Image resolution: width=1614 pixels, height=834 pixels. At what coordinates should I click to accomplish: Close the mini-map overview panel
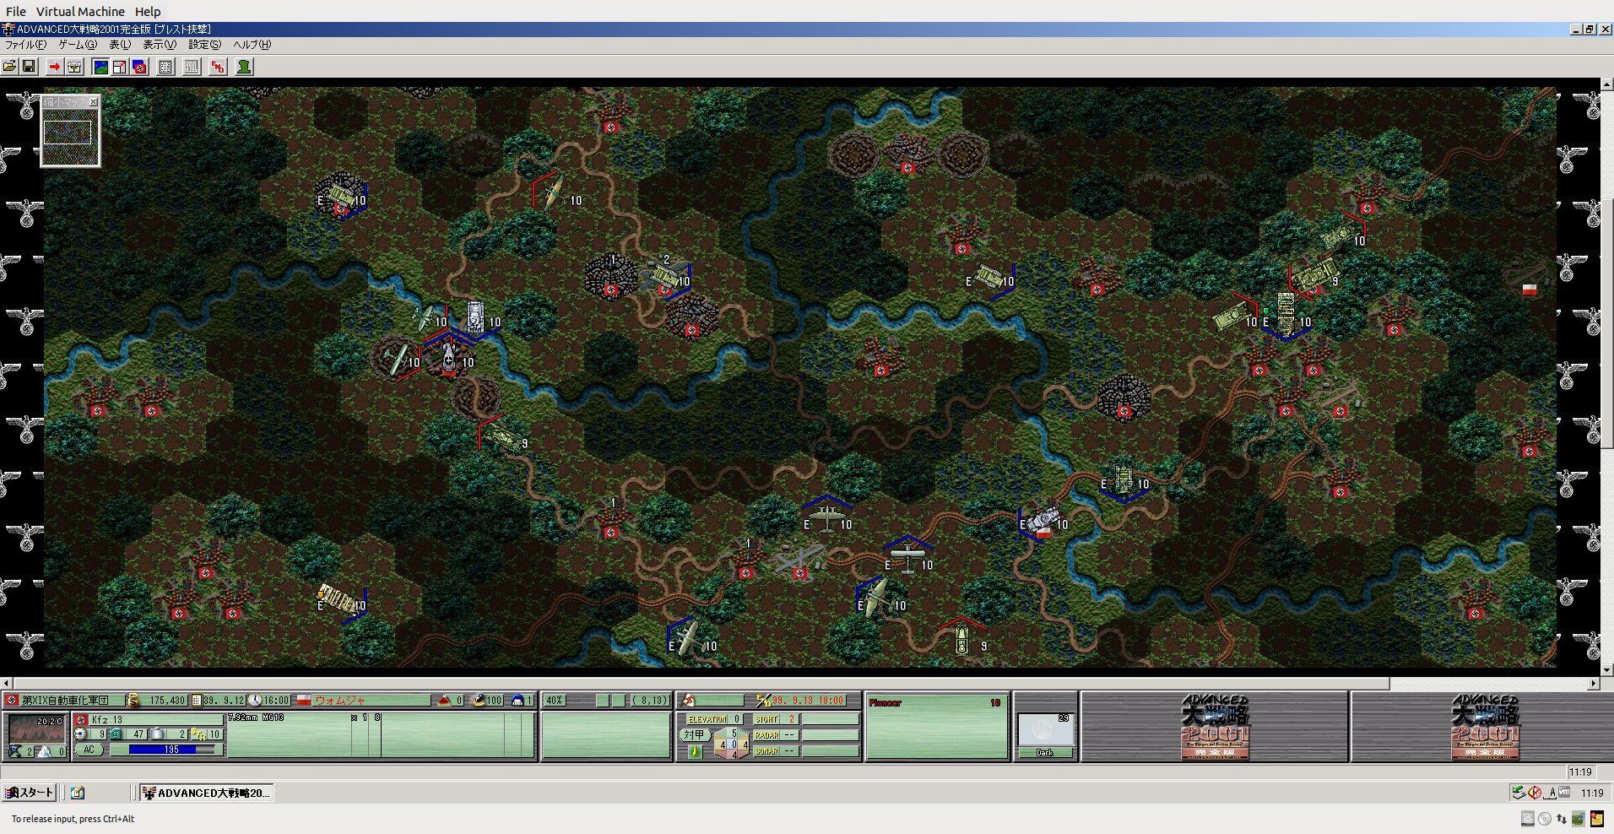[x=94, y=101]
